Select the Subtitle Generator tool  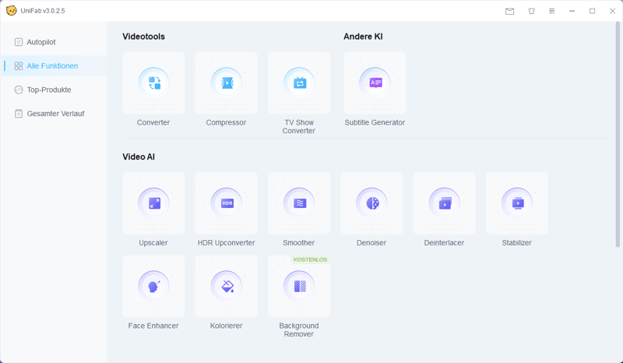pyautogui.click(x=375, y=83)
